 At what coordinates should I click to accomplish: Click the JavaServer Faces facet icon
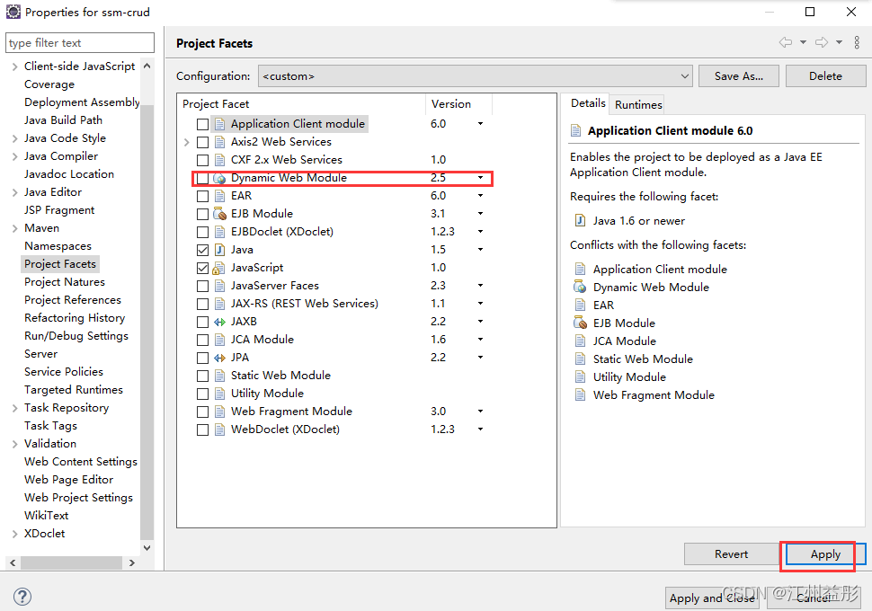(219, 286)
